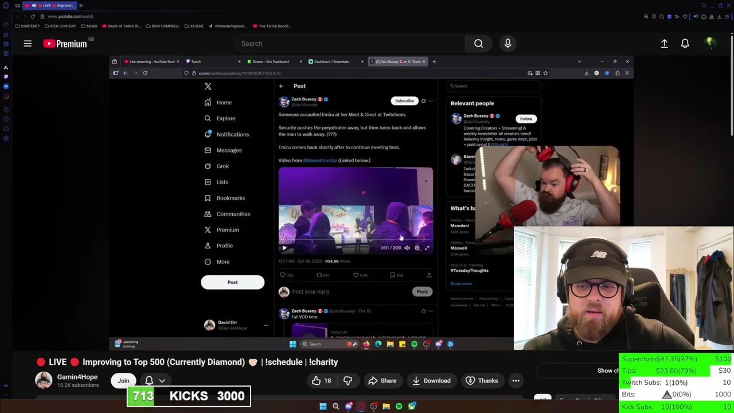Play the tweet video
This screenshot has height=413, width=734.
[284, 248]
